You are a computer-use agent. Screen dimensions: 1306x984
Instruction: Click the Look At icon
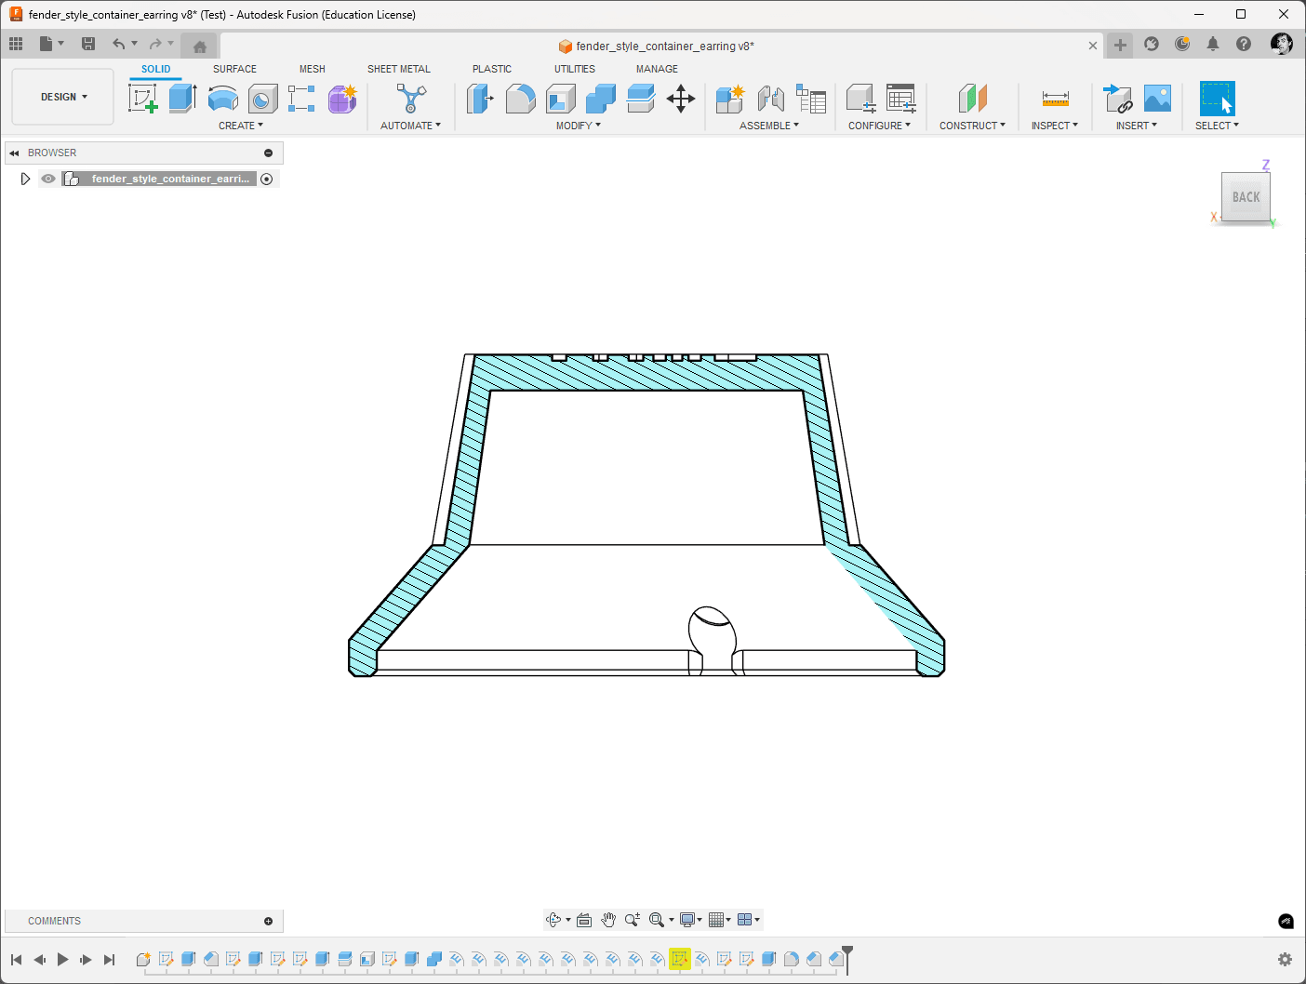click(584, 920)
